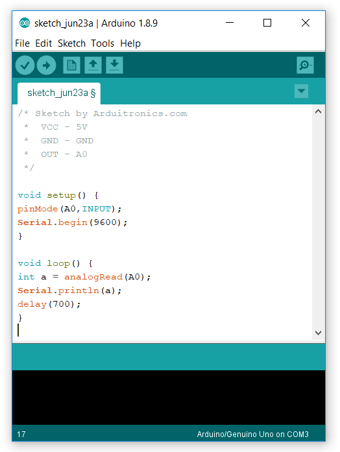This screenshot has height=452, width=340.
Task: Click the Arduino logo in title bar
Action: click(25, 23)
